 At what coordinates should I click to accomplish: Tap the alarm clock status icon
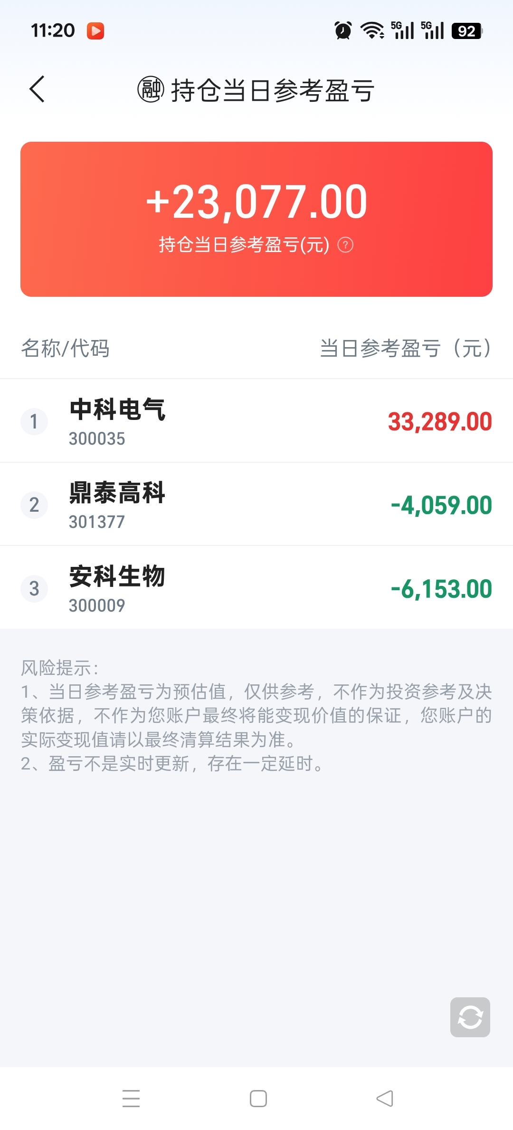coord(343,30)
